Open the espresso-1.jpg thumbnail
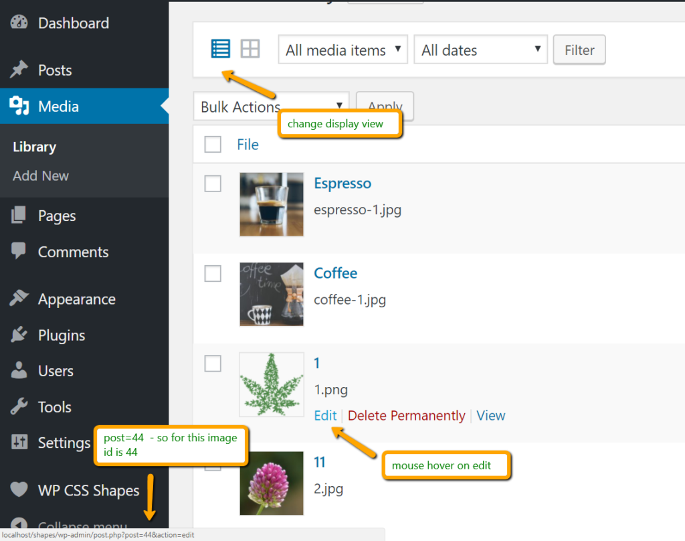Viewport: 685px width, 541px height. point(271,204)
